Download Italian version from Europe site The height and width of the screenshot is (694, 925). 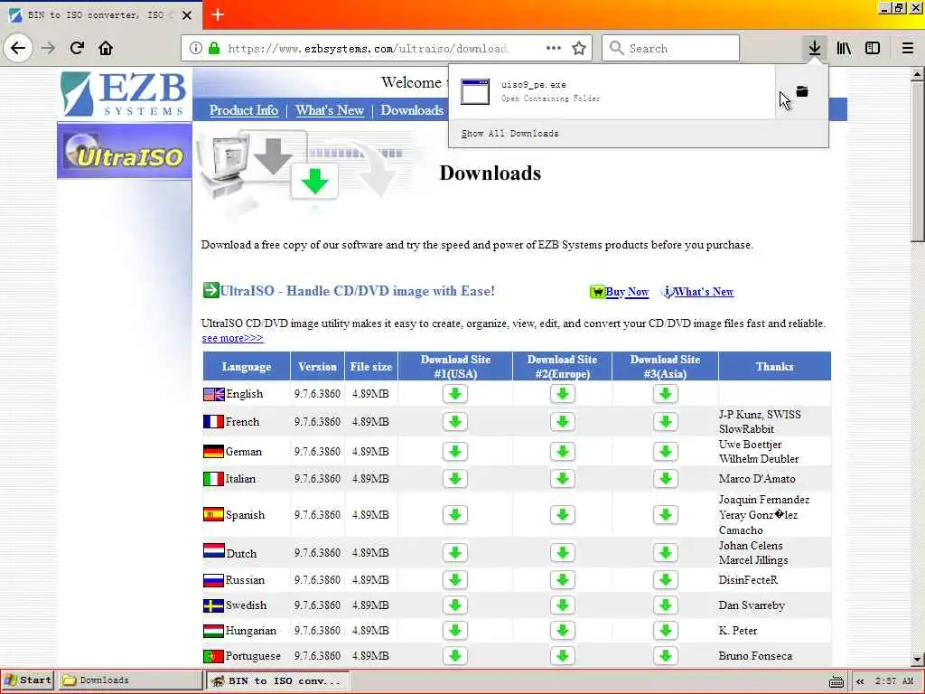(562, 479)
